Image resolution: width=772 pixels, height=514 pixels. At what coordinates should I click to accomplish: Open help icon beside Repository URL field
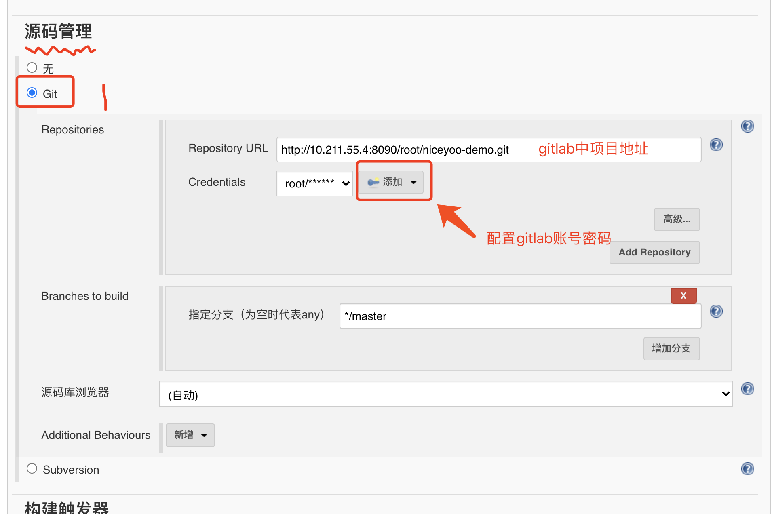tap(716, 145)
